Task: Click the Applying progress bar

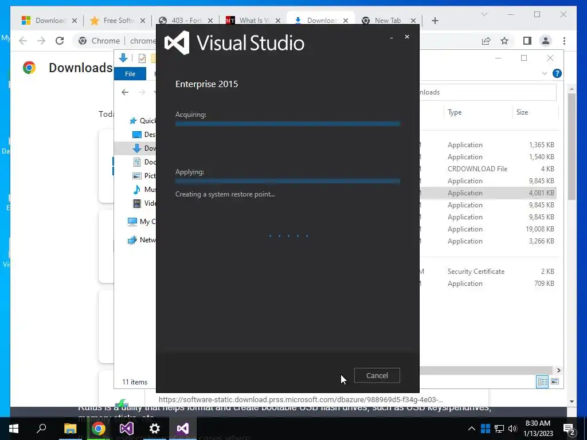Action: 288,181
